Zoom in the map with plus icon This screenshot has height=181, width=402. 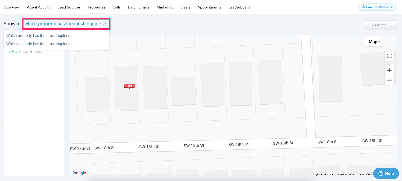(x=389, y=70)
